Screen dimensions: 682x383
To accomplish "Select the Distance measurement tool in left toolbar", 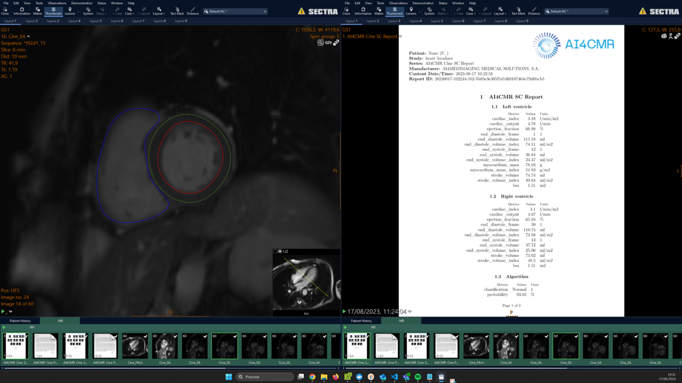I will 193,11.
